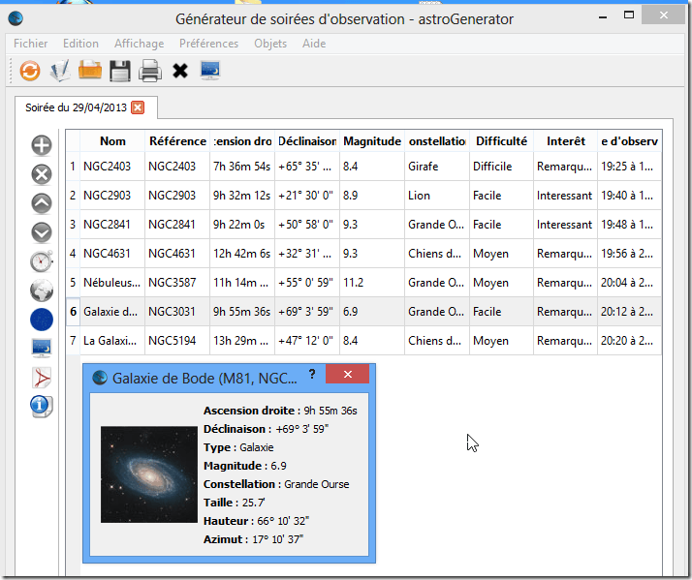Click the black X icon in the toolbar

pos(179,70)
